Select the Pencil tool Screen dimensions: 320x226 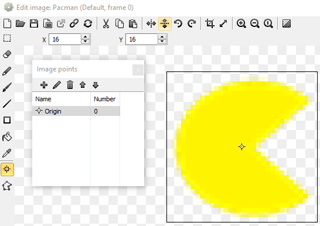pos(7,71)
